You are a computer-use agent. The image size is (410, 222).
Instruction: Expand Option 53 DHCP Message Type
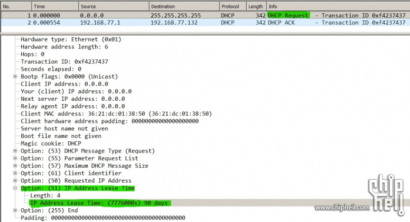[x=15, y=151]
